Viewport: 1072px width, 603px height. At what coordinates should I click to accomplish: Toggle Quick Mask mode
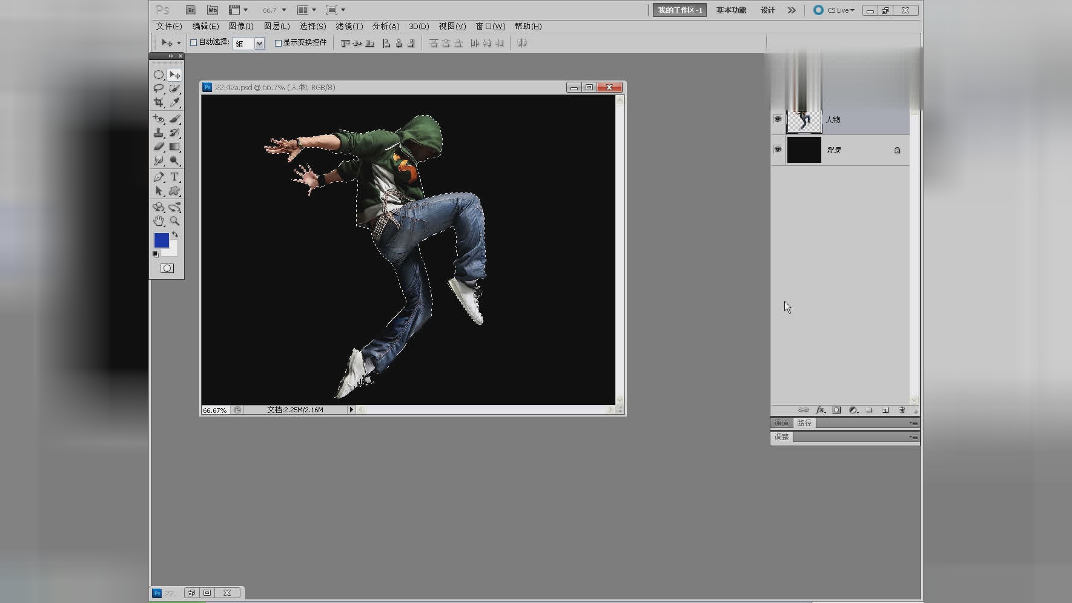pyautogui.click(x=167, y=268)
